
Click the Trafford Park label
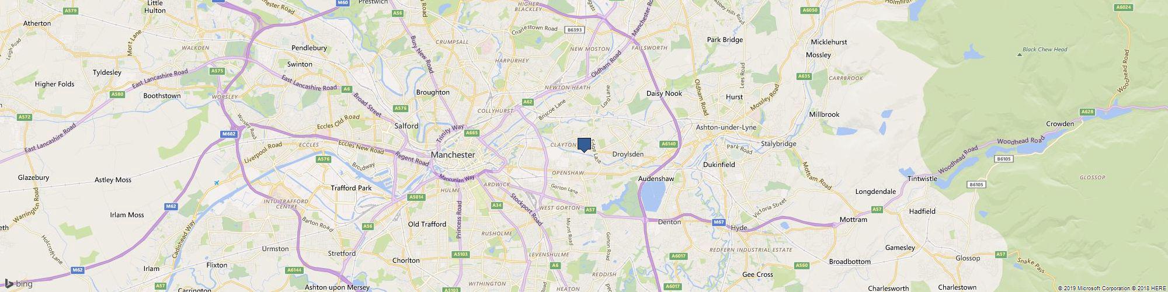351,188
